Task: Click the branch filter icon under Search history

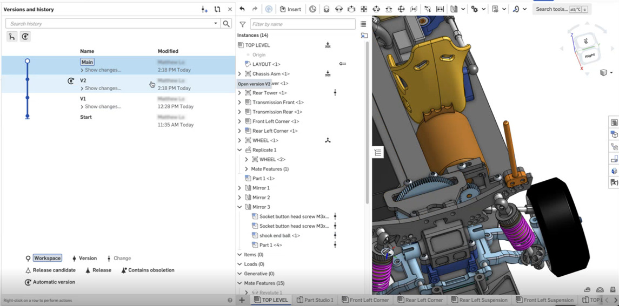Action: click(x=12, y=37)
